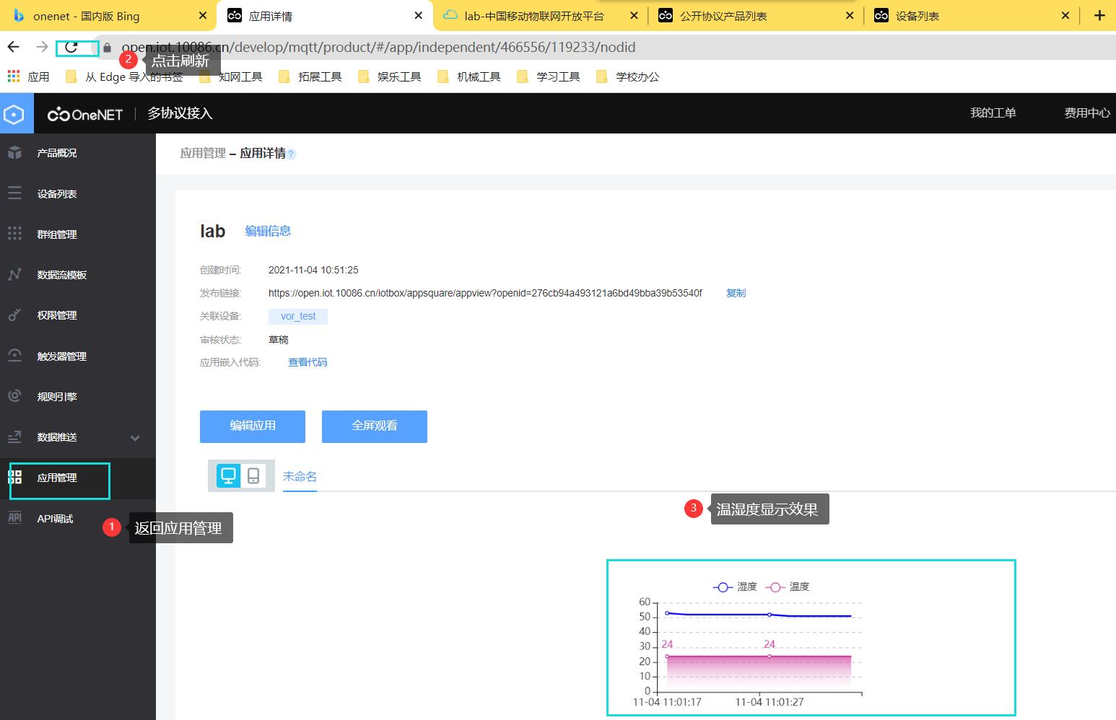This screenshot has height=720, width=1116.
Task: Open 数据流模板 in the sidebar
Action: tap(62, 274)
